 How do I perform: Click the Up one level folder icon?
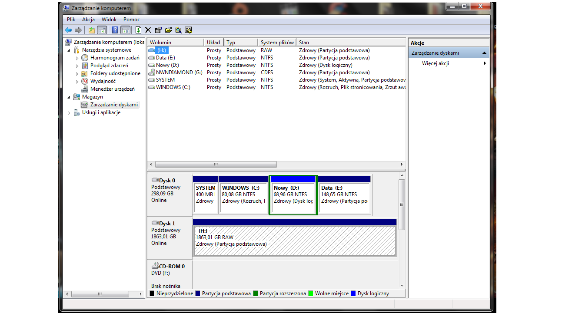pyautogui.click(x=91, y=30)
